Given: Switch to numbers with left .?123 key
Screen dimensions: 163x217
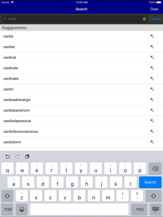Looking at the screenshot, I should point(7,209).
